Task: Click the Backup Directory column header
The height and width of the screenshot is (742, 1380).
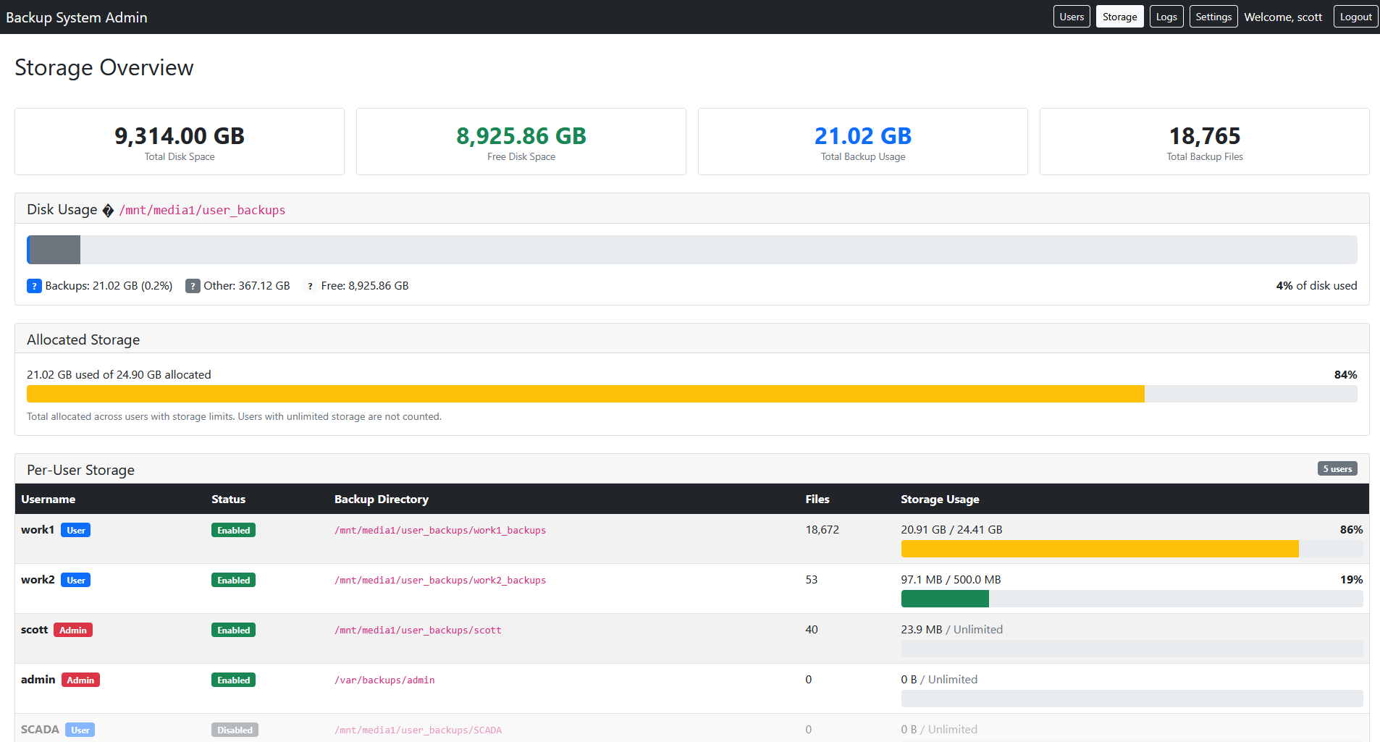Action: click(x=382, y=499)
